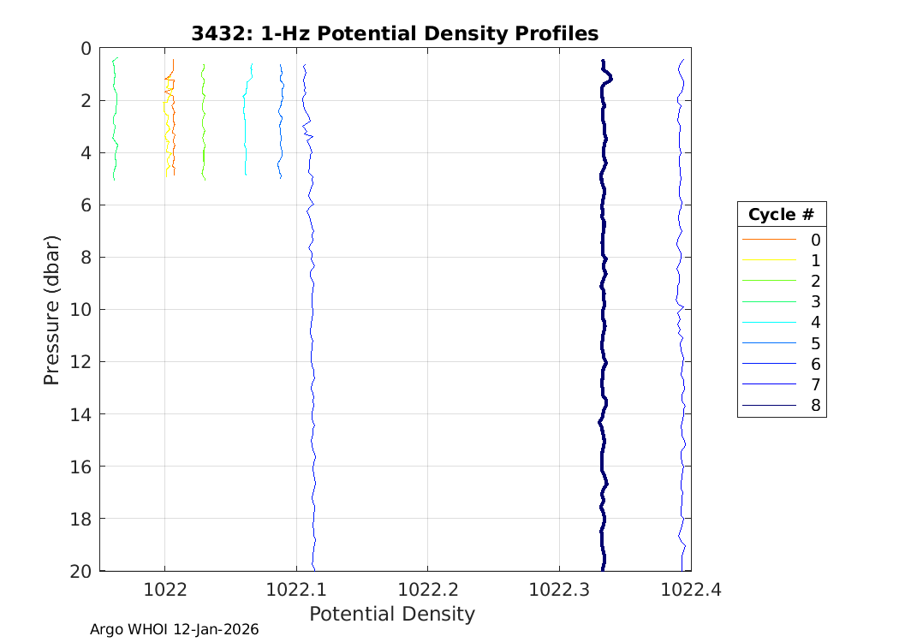Click the thick dark navy profile line
This screenshot has height=642, width=899.
point(603,342)
